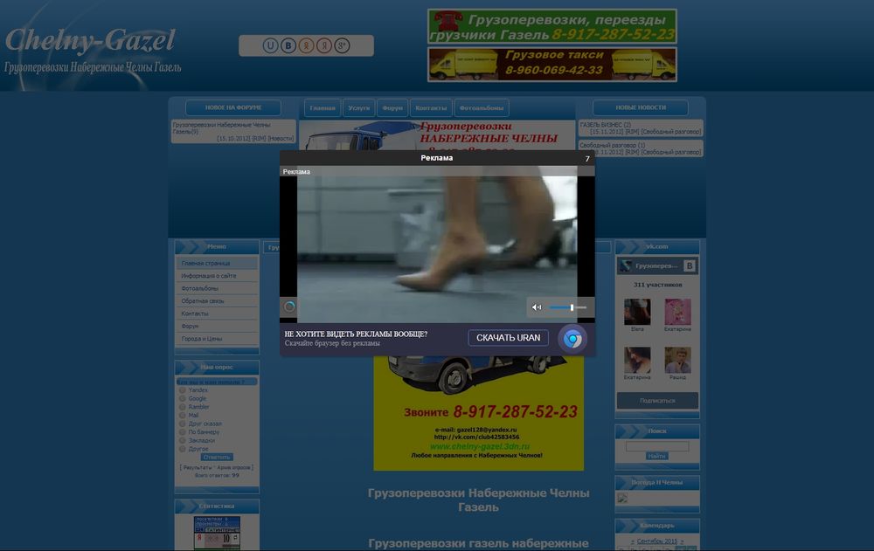The image size is (874, 551).
Task: Open 'Форум' in side menu
Action: pos(217,326)
